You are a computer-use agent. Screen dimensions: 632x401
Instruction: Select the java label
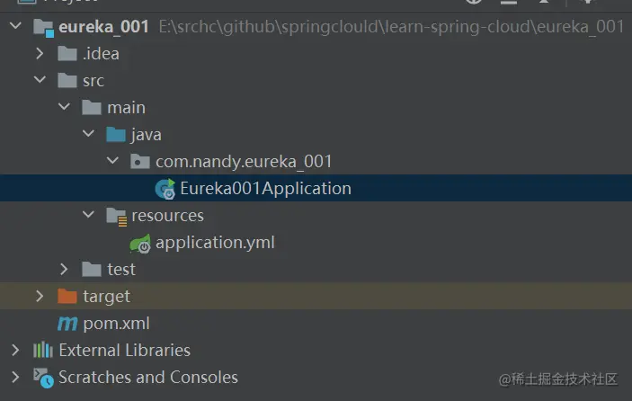(x=146, y=135)
